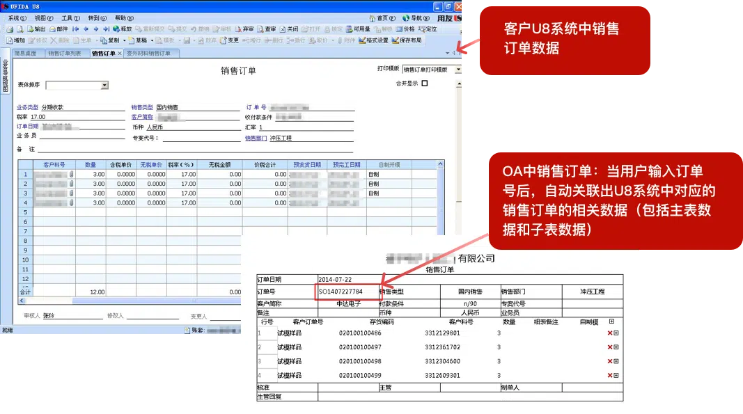
Task: Toggle the 合并显示 checkbox
Action: pyautogui.click(x=425, y=83)
